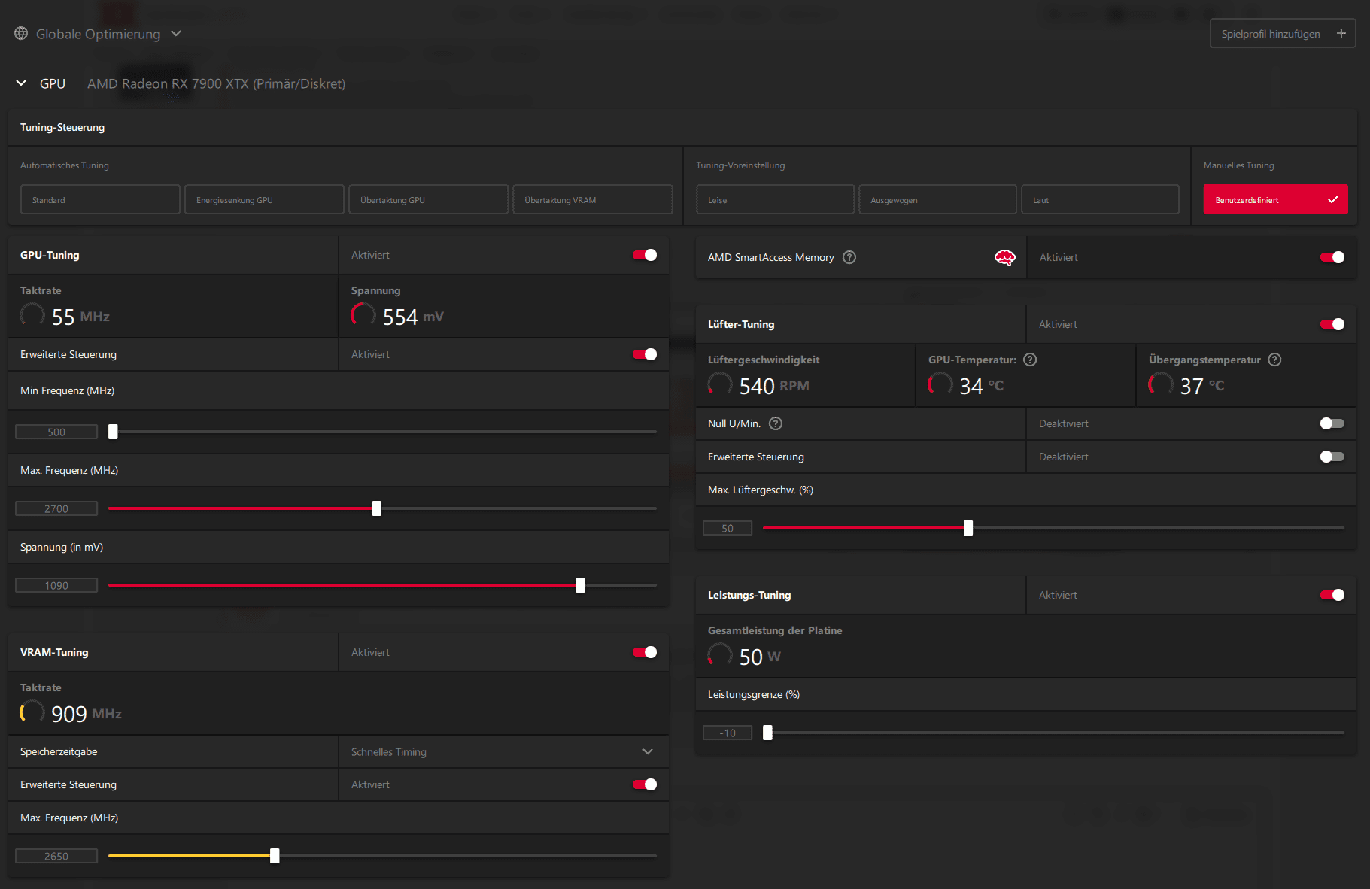Click the Benutzerdefiniert manual tuning button
The height and width of the screenshot is (889, 1370).
tap(1275, 200)
